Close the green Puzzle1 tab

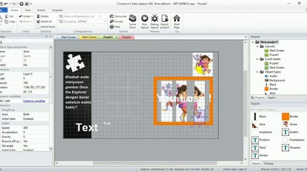116,37
